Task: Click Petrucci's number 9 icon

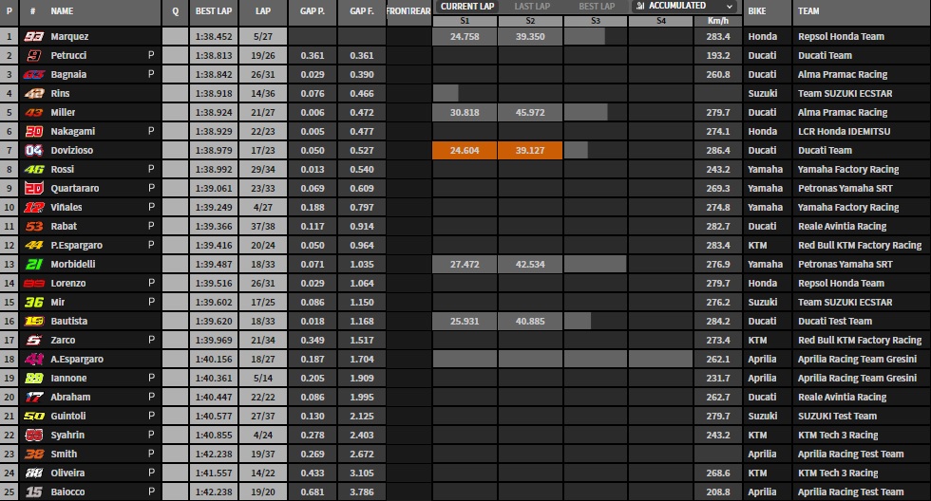Action: click(34, 56)
